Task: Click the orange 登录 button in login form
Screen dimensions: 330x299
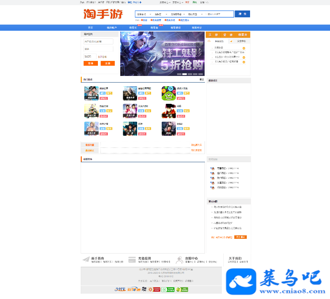Action: click(x=91, y=63)
